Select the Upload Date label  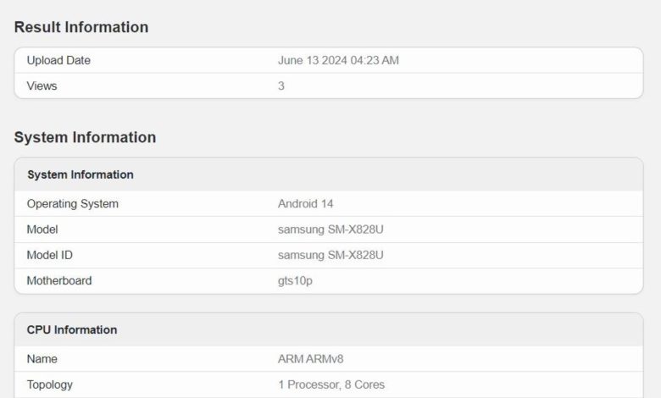[58, 60]
